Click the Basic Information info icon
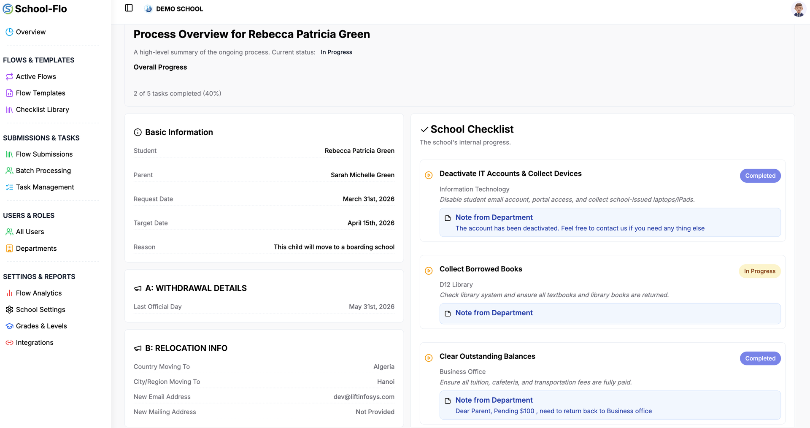The width and height of the screenshot is (810, 428). tap(138, 132)
